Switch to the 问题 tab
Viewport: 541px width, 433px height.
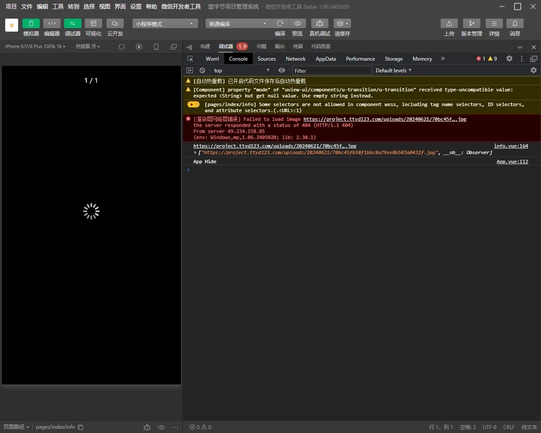[x=261, y=46]
